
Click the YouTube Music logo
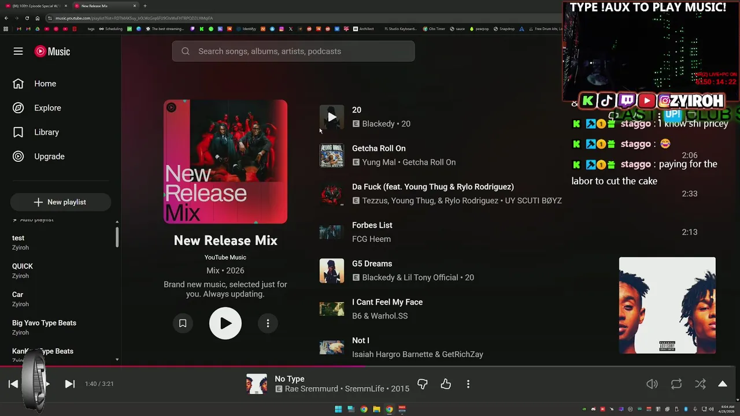pos(52,51)
